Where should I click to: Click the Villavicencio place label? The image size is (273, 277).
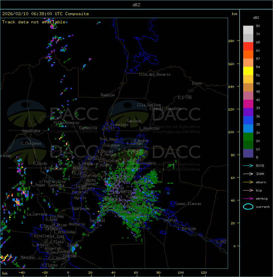click(x=66, y=123)
